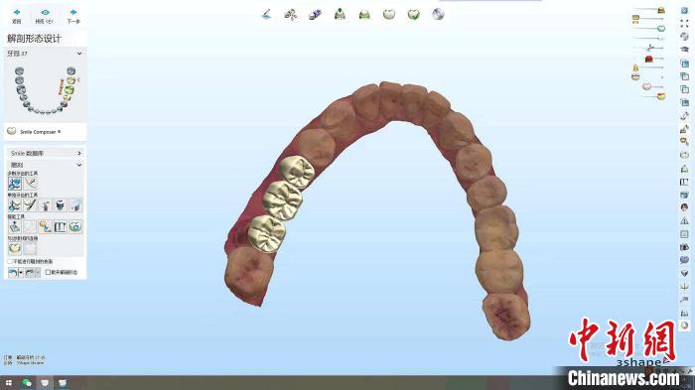Image resolution: width=695 pixels, height=390 pixels.
Task: Click the silver globe icon in top toolbar
Action: [x=438, y=14]
